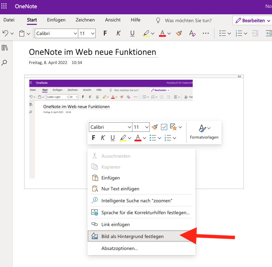
Task: Apply red font color in main ribbon
Action: tap(162, 33)
